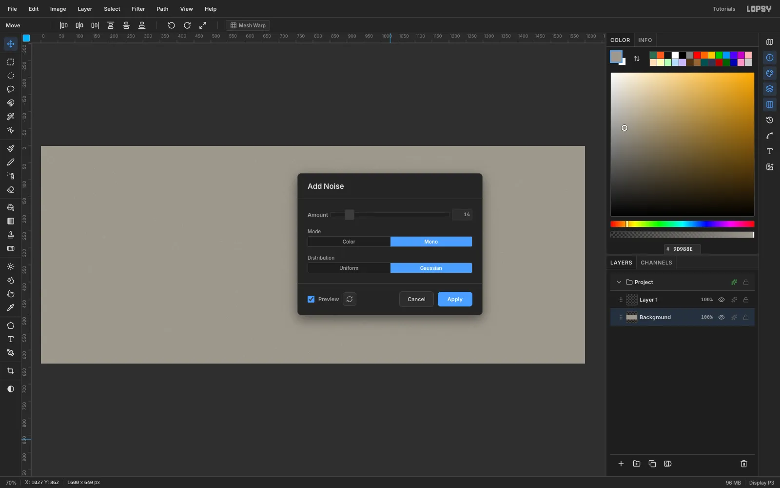Pick the red swatch in palette
Image resolution: width=780 pixels, height=488 pixels.
pyautogui.click(x=697, y=55)
